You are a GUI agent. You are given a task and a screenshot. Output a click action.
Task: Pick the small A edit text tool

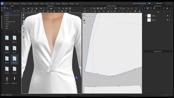(x=128, y=8)
